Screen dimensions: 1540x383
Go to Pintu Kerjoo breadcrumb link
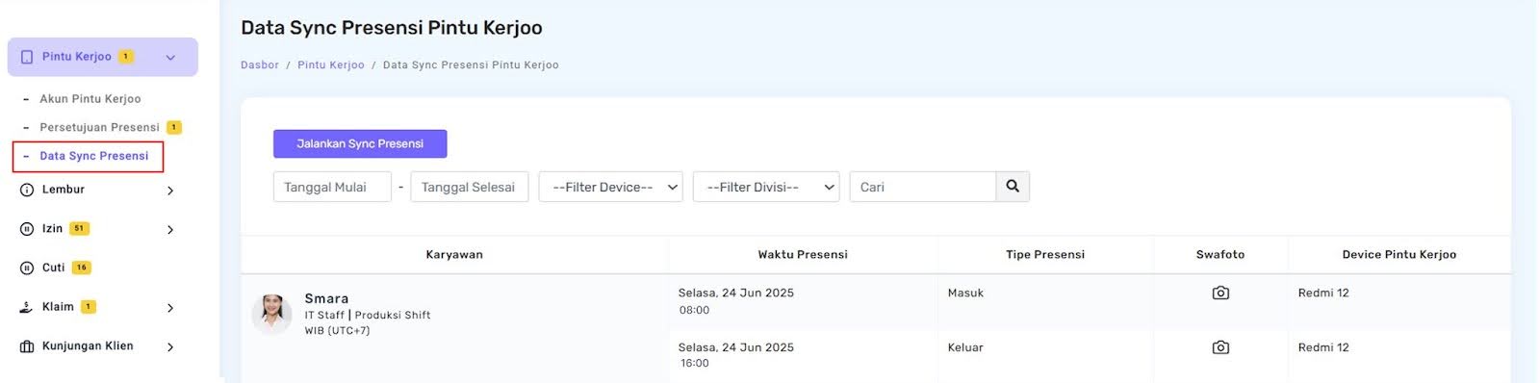pos(331,65)
